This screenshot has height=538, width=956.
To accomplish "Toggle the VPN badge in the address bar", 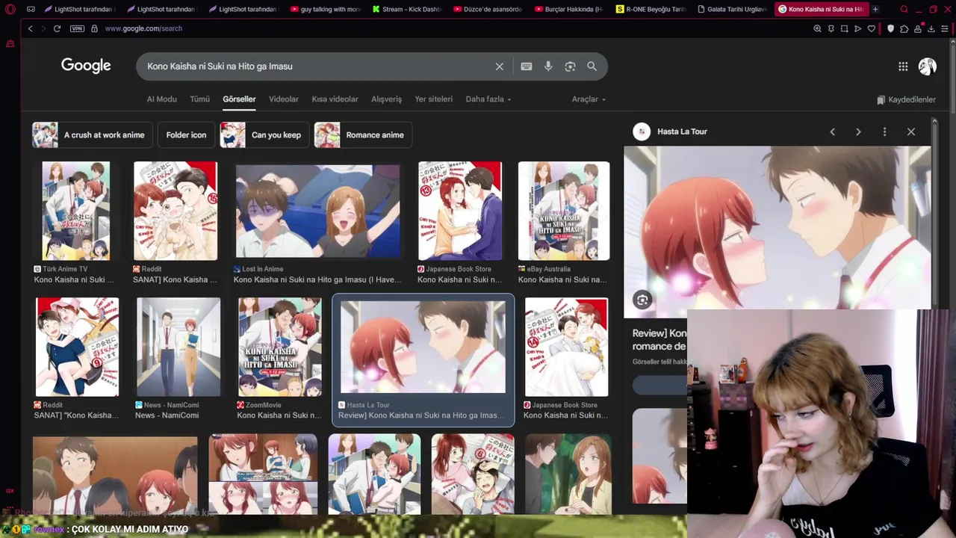I will pyautogui.click(x=77, y=28).
